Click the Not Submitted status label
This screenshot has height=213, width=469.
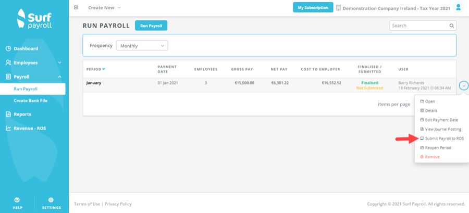(x=369, y=88)
